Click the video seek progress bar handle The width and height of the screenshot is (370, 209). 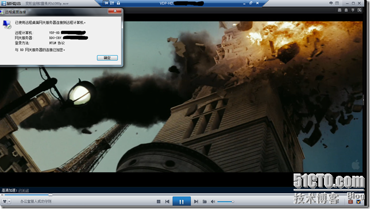click(x=50, y=195)
